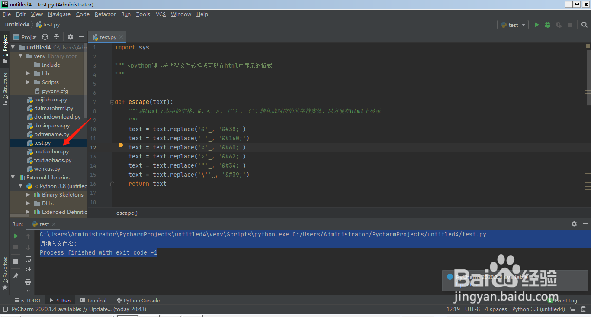591x317 pixels.
Task: Close the test.py editor tab
Action: coord(122,37)
